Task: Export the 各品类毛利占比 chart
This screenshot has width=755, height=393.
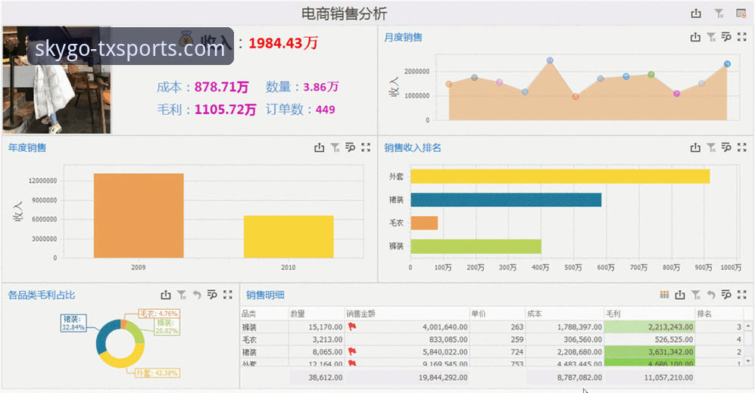Action: [166, 295]
